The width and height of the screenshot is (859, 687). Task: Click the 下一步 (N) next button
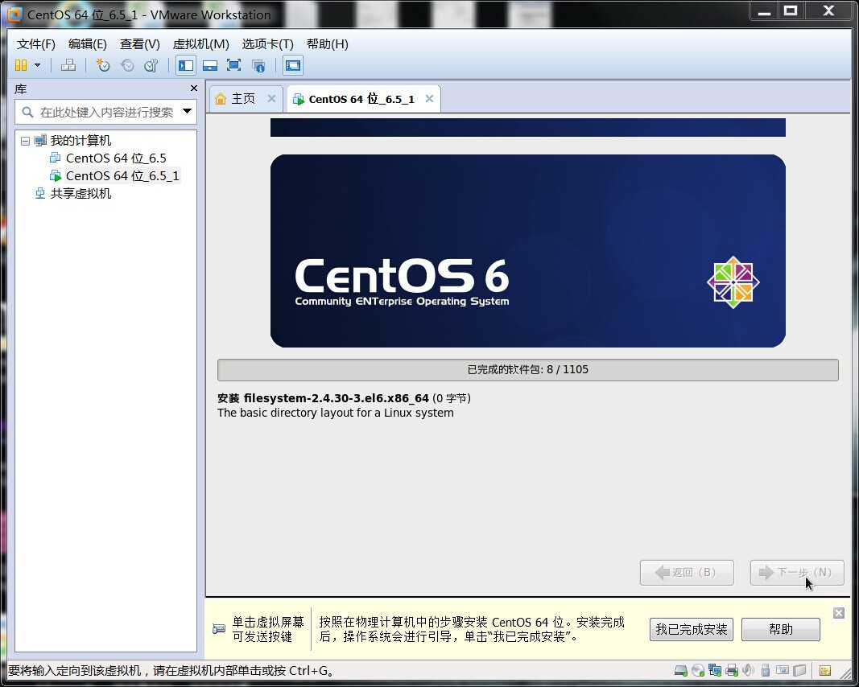(796, 573)
